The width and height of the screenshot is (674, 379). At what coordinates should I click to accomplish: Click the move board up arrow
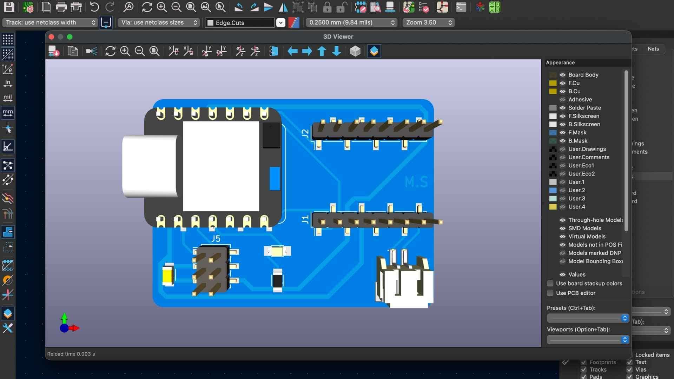point(322,51)
